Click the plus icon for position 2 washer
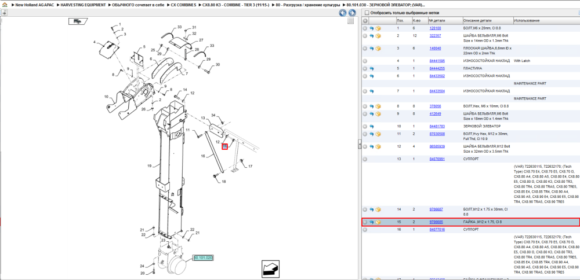Viewport: 580px width, 280px height. 365,36
